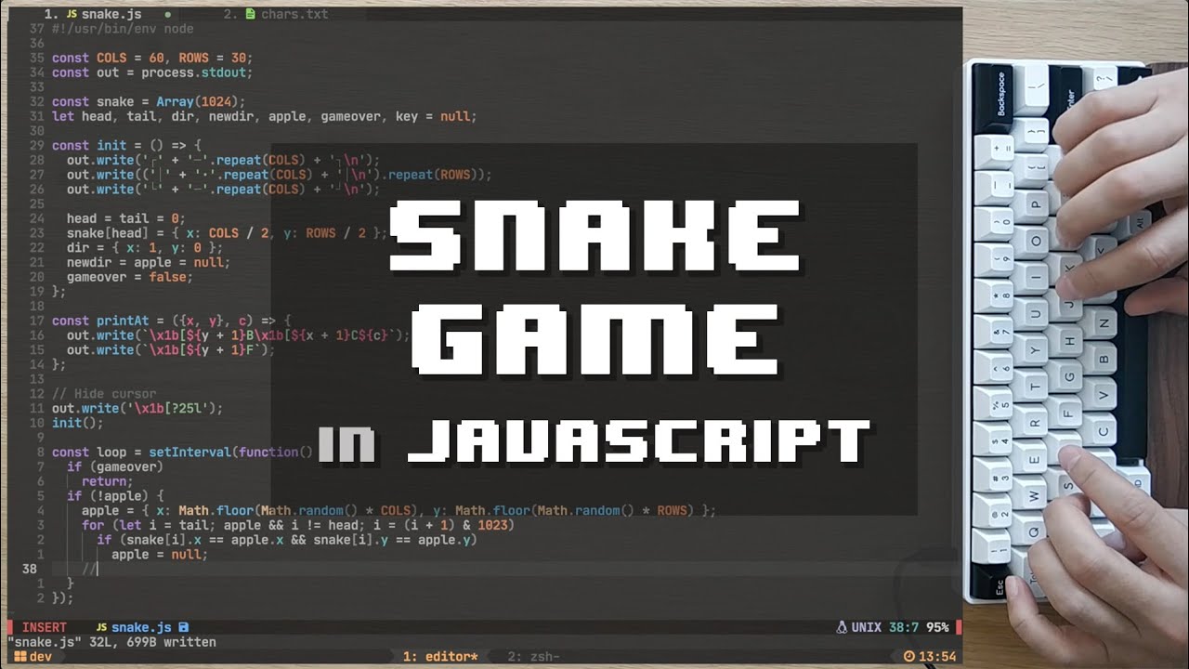Click the if (!apple) { line
The image size is (1189, 669).
click(x=115, y=495)
